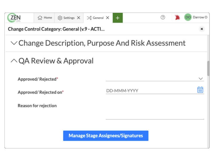Switch to the Settings tab
Screen dimensions: 214x161
pyautogui.click(x=66, y=18)
